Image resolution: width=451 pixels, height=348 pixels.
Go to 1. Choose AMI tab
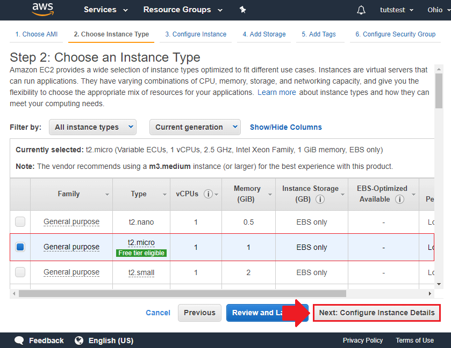point(36,34)
